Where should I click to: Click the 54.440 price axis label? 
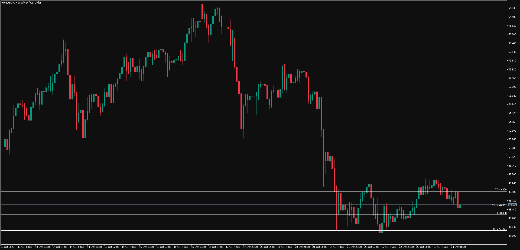click(x=512, y=8)
